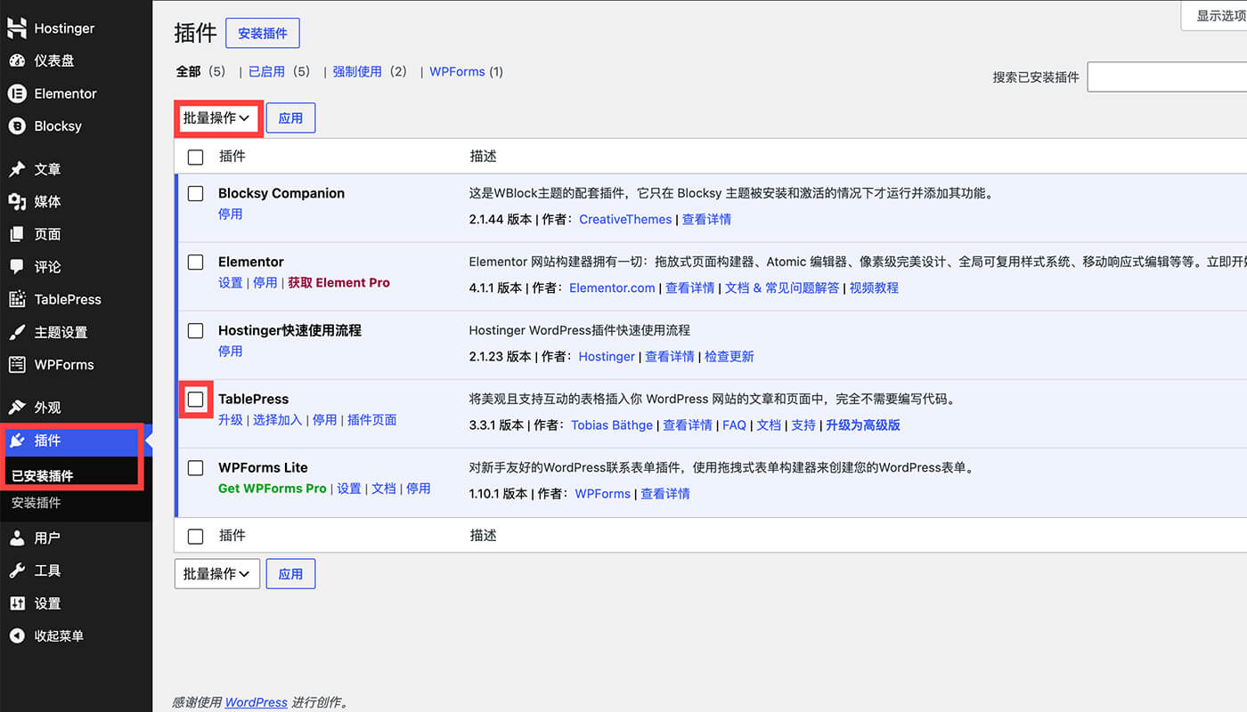Click the settings sliders icon for 设置
This screenshot has width=1247, height=712.
17,603
